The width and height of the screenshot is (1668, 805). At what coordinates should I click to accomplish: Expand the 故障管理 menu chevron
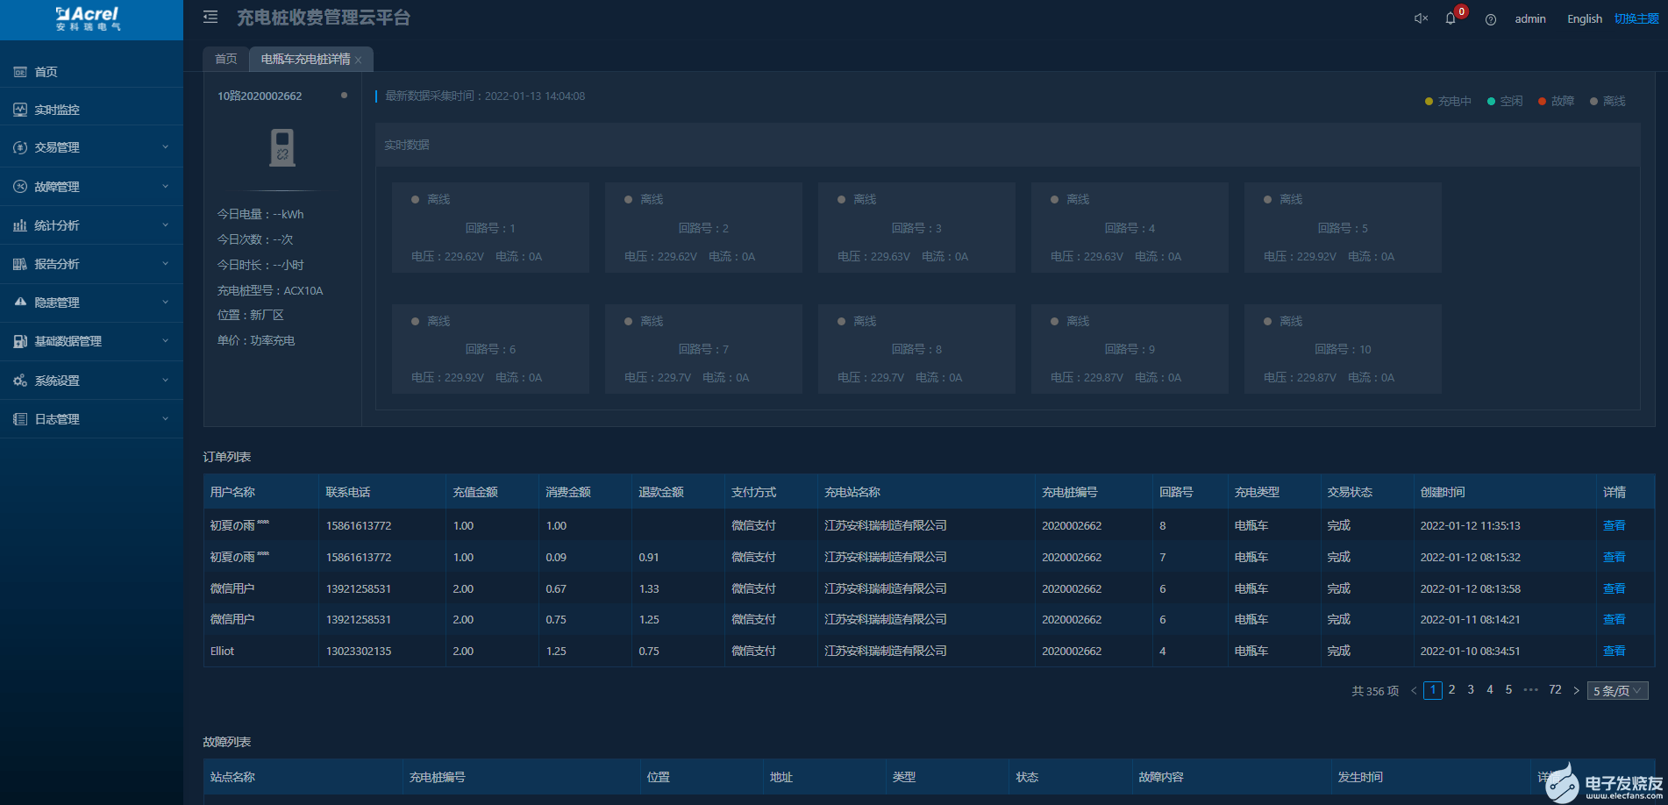165,186
